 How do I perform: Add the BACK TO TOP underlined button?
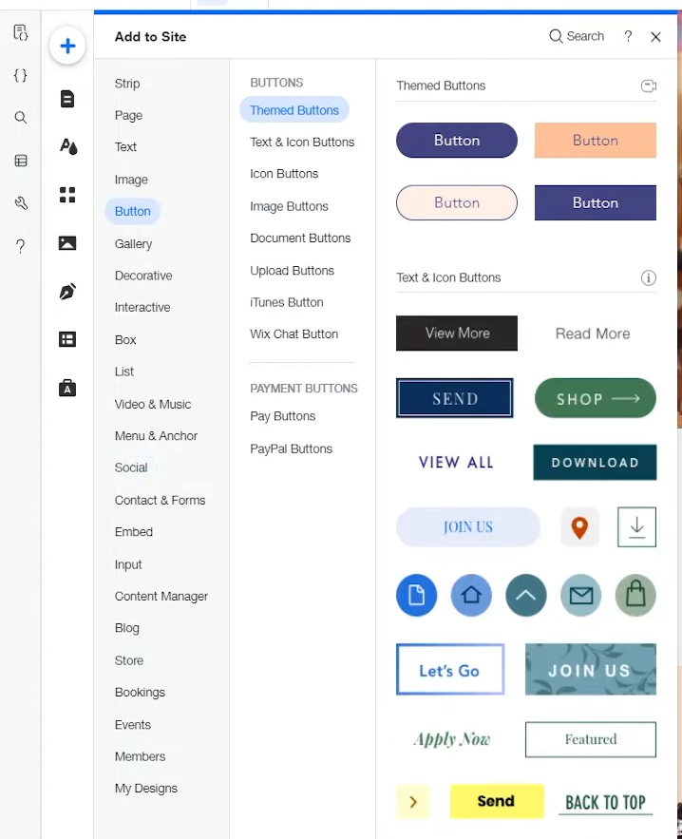coord(605,803)
